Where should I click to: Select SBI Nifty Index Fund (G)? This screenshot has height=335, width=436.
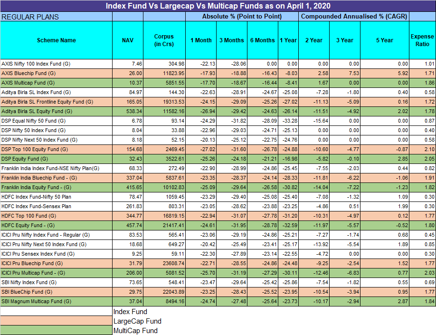pos(29,282)
